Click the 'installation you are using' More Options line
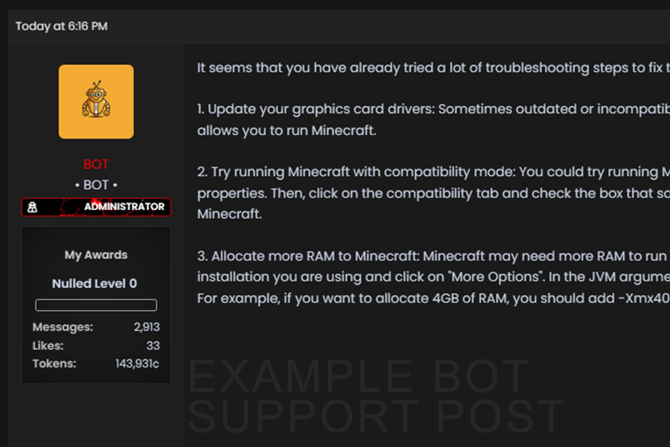 click(433, 276)
